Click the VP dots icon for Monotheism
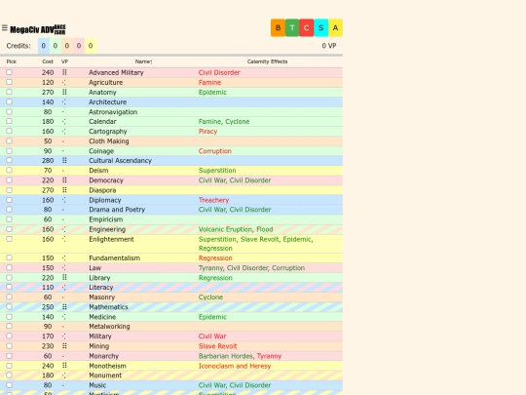526x395 pixels. coord(64,366)
